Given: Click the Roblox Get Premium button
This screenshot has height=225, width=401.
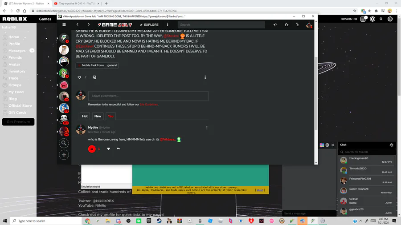Looking at the screenshot, I should 18,122.
